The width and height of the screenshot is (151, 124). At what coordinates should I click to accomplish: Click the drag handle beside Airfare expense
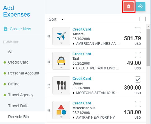point(49,37)
